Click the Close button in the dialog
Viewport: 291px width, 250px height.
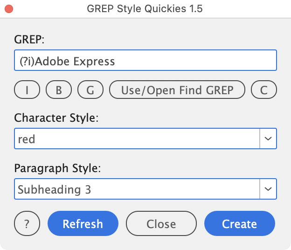click(161, 224)
